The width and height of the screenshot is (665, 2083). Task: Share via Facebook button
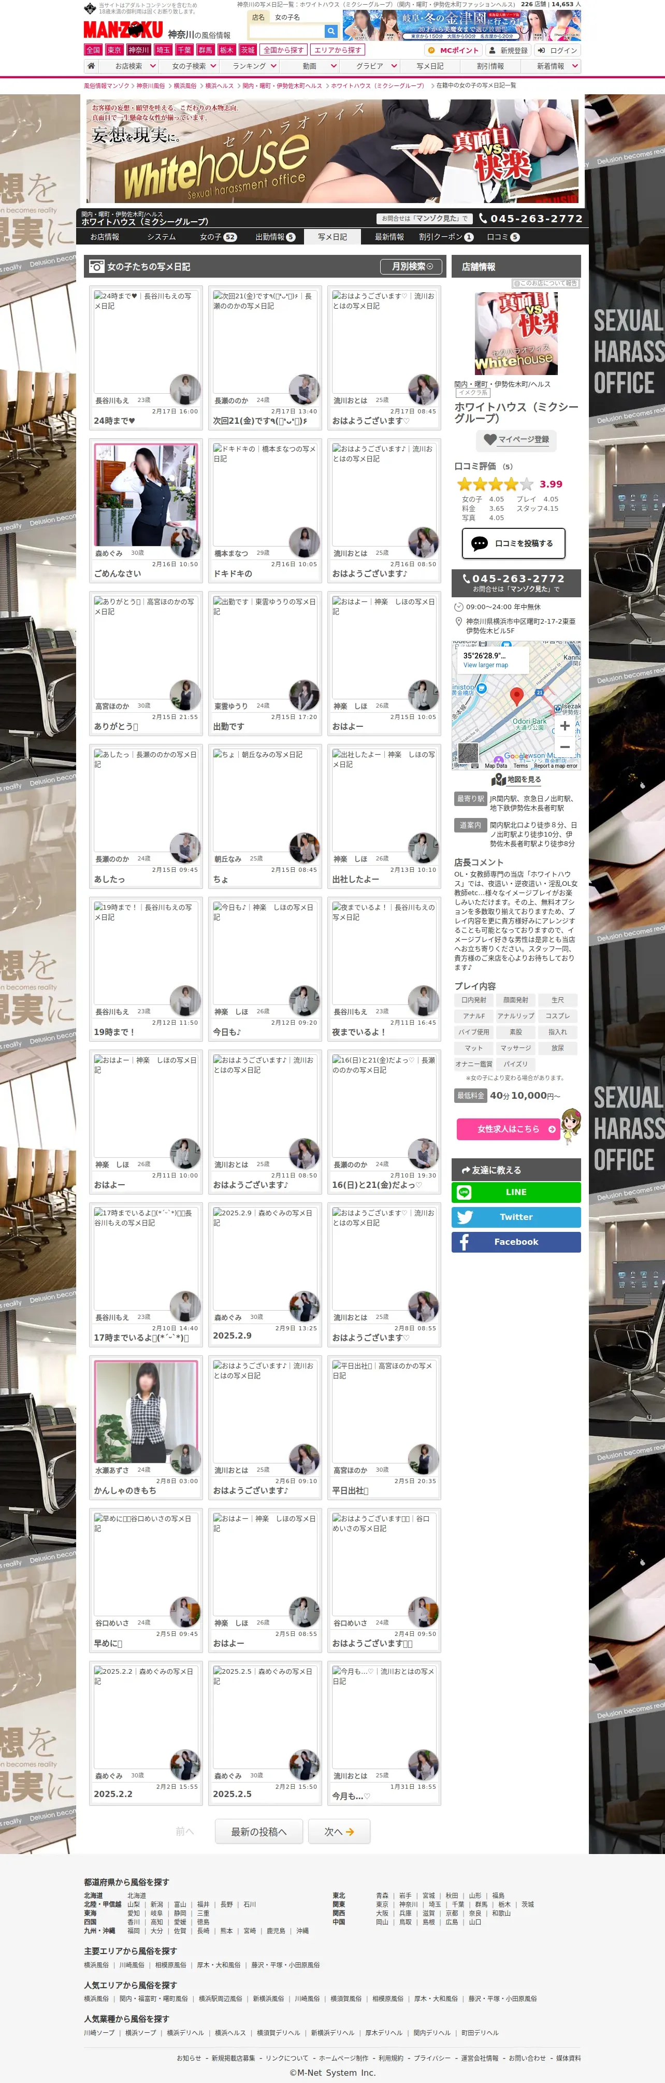tap(515, 1242)
